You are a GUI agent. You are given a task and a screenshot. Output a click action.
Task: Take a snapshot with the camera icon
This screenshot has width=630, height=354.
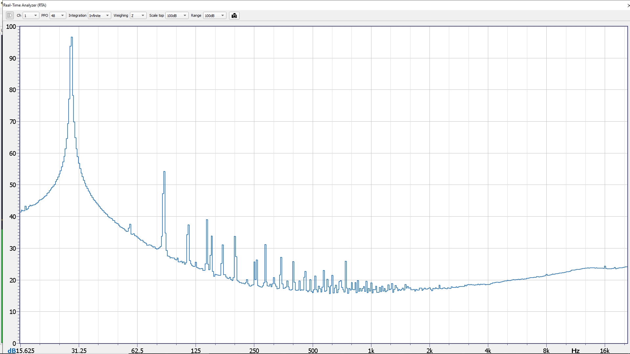(x=234, y=16)
